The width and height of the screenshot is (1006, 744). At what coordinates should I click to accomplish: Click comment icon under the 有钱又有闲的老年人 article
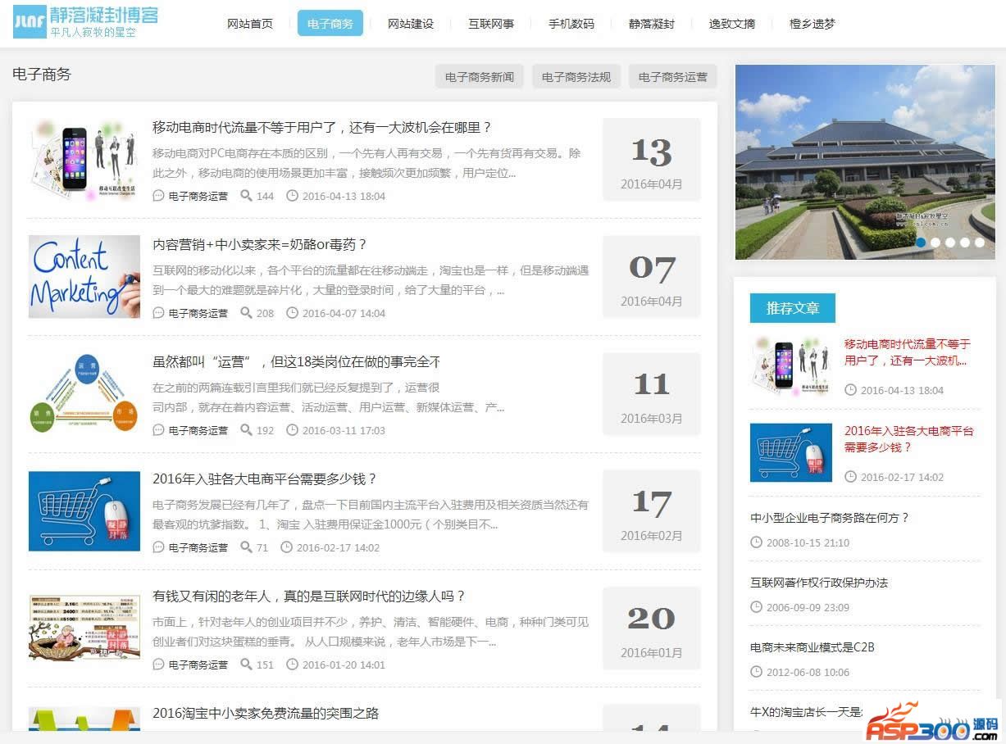coord(158,665)
